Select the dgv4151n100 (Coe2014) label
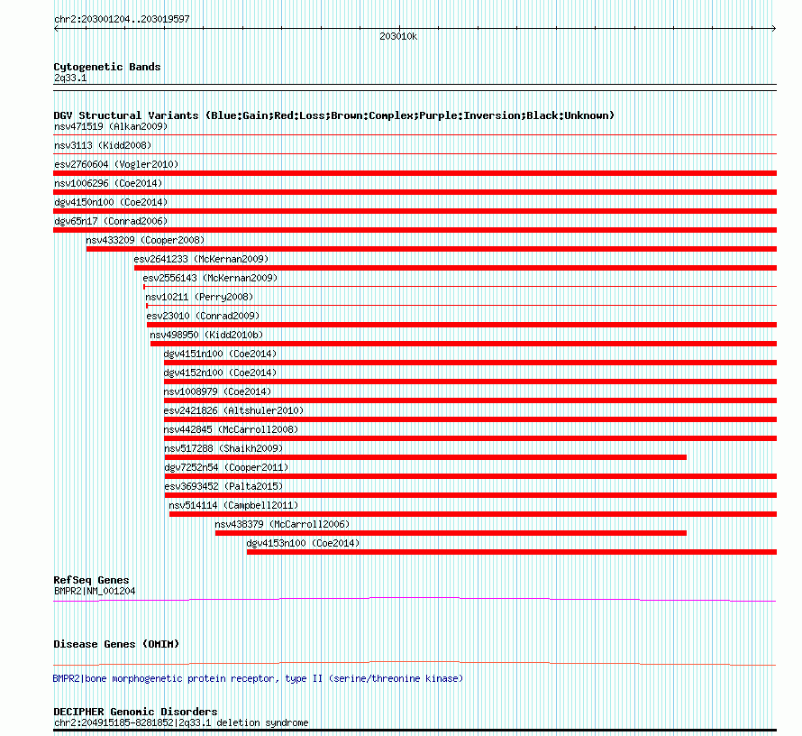This screenshot has height=736, width=802. pyautogui.click(x=220, y=354)
